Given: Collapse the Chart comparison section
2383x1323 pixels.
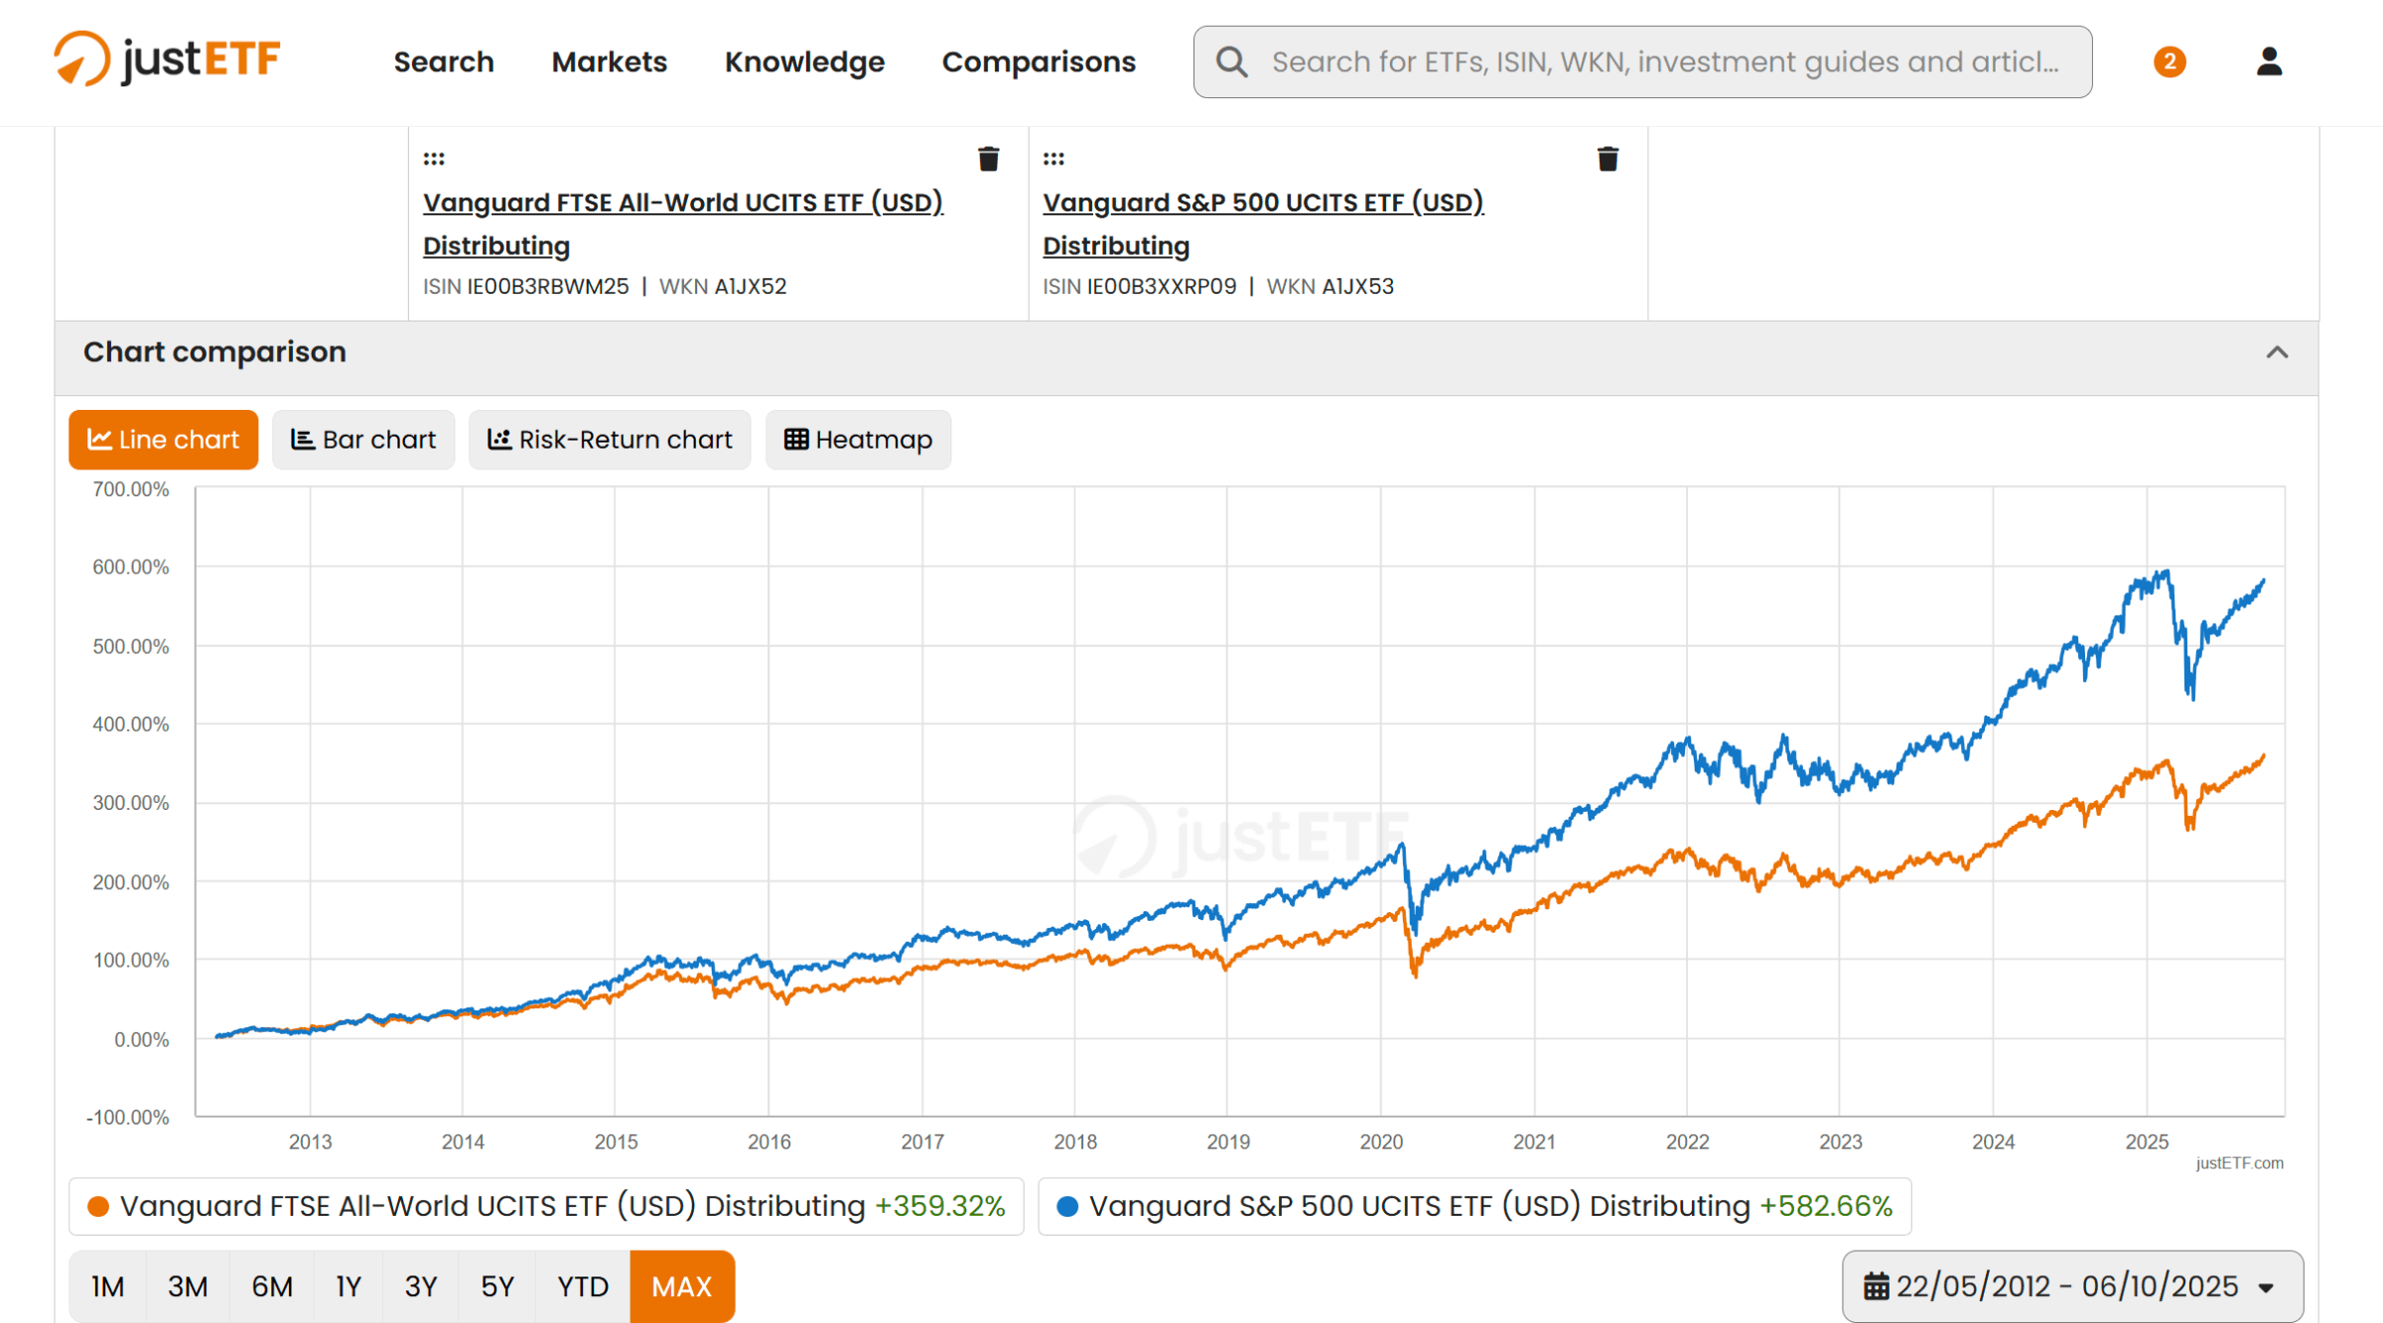Looking at the screenshot, I should [x=2277, y=352].
